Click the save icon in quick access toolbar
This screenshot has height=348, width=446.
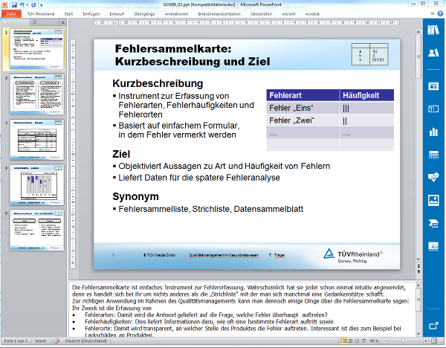(x=14, y=4)
